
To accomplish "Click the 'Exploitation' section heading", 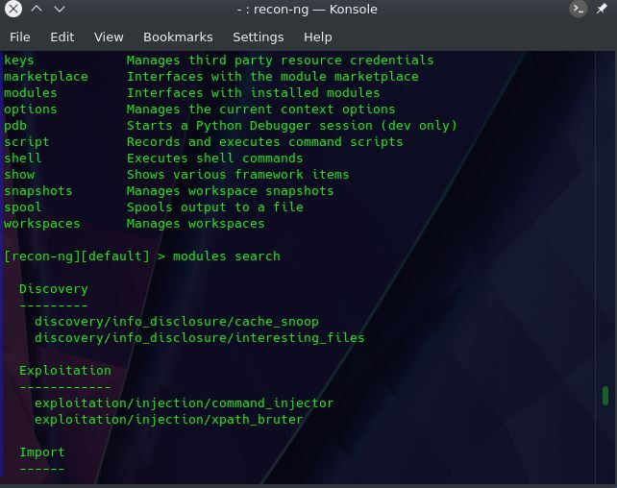I will click(x=65, y=371).
